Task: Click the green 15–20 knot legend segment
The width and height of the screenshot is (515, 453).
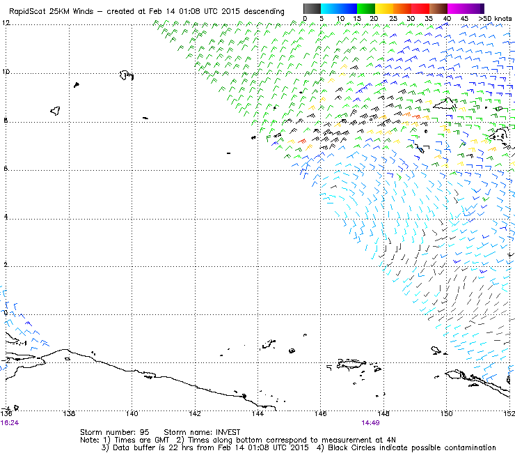Action: 366,8
